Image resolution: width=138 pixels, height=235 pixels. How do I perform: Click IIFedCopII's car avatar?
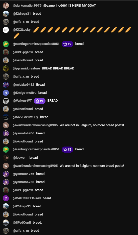(x=6, y=222)
